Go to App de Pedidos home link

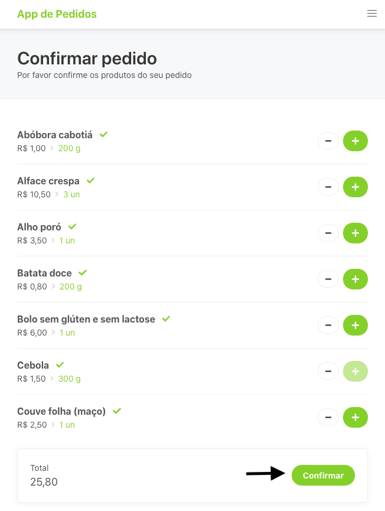coord(57,14)
